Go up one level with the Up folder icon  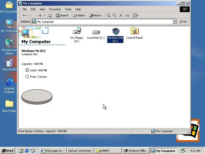(x=49, y=15)
